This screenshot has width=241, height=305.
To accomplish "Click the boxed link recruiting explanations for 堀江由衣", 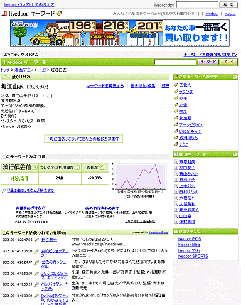I will (83, 139).
